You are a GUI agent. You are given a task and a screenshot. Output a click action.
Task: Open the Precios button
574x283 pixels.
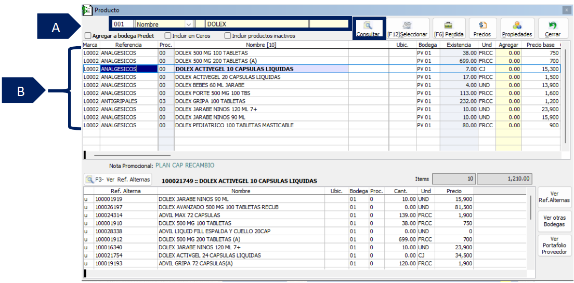[482, 29]
